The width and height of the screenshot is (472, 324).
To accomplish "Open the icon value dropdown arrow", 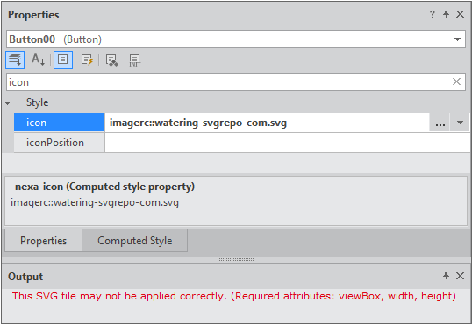I will [460, 123].
